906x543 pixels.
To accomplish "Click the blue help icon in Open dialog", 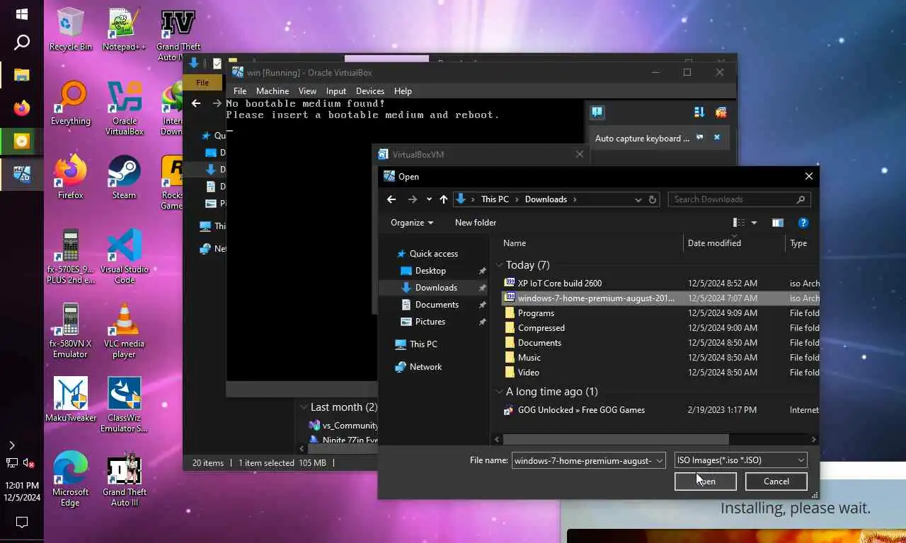I will pos(803,223).
